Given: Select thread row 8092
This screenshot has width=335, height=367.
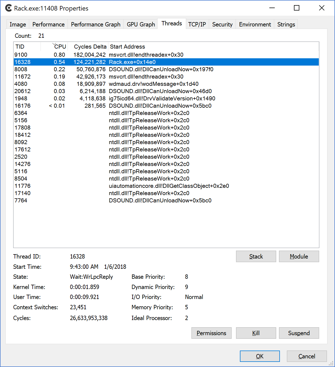Looking at the screenshot, I should [x=166, y=142].
